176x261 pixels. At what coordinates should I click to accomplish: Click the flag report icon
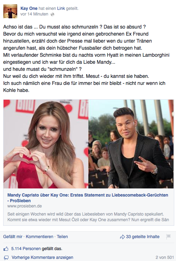click(x=168, y=237)
